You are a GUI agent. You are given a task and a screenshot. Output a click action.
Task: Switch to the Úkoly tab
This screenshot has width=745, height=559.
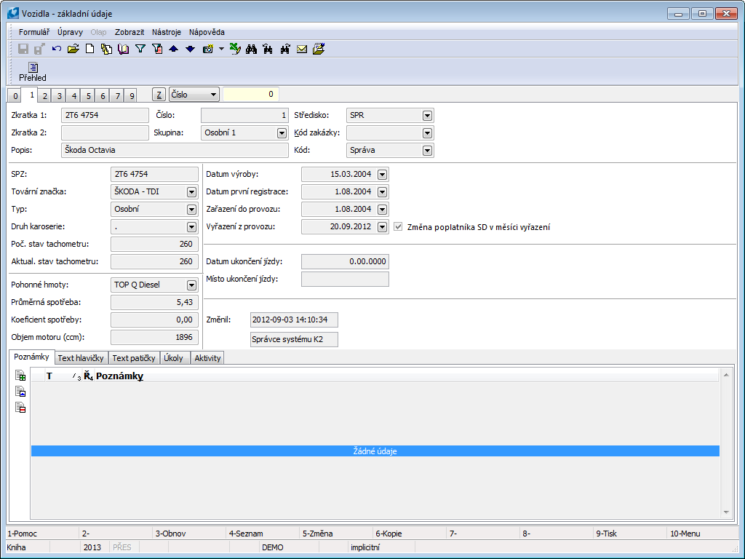[174, 358]
